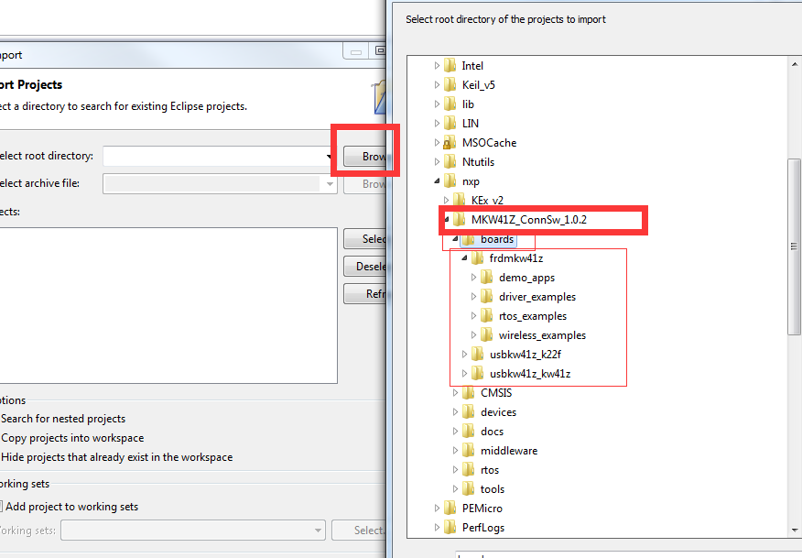This screenshot has width=802, height=558.
Task: Click the wireless_examples folder icon
Action: 487,335
